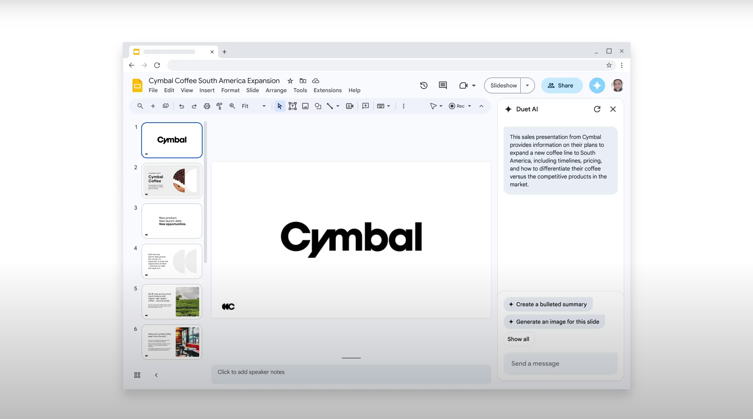Screen dimensions: 753x419
Task: Click 'Create a bulleted summary' suggestion
Action: (x=548, y=304)
